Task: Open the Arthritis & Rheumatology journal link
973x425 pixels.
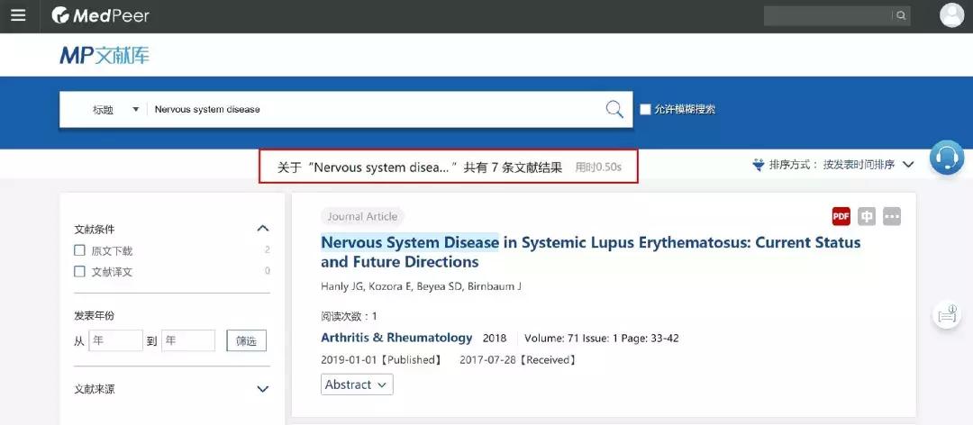Action: 396,339
